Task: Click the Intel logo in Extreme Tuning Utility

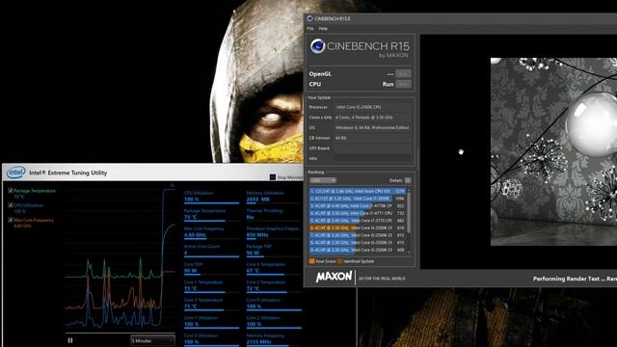Action: click(16, 173)
